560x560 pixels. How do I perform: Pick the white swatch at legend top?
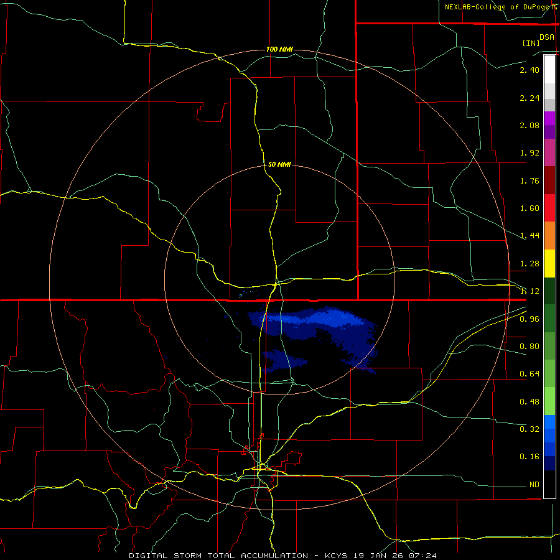549,69
